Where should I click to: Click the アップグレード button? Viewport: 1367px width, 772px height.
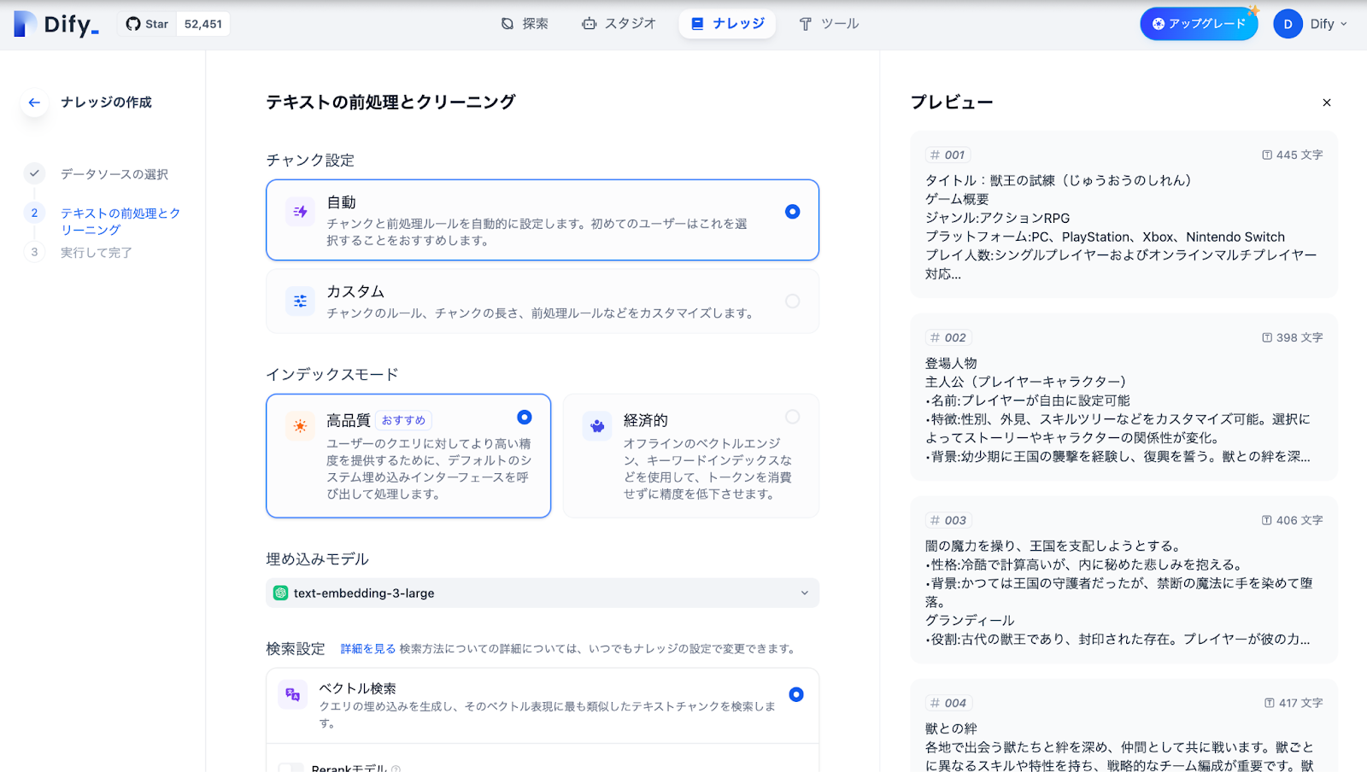[1198, 24]
